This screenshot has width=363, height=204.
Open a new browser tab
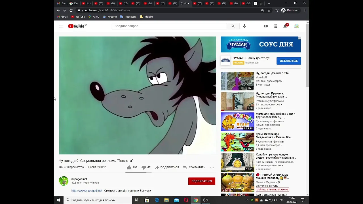point(269,3)
